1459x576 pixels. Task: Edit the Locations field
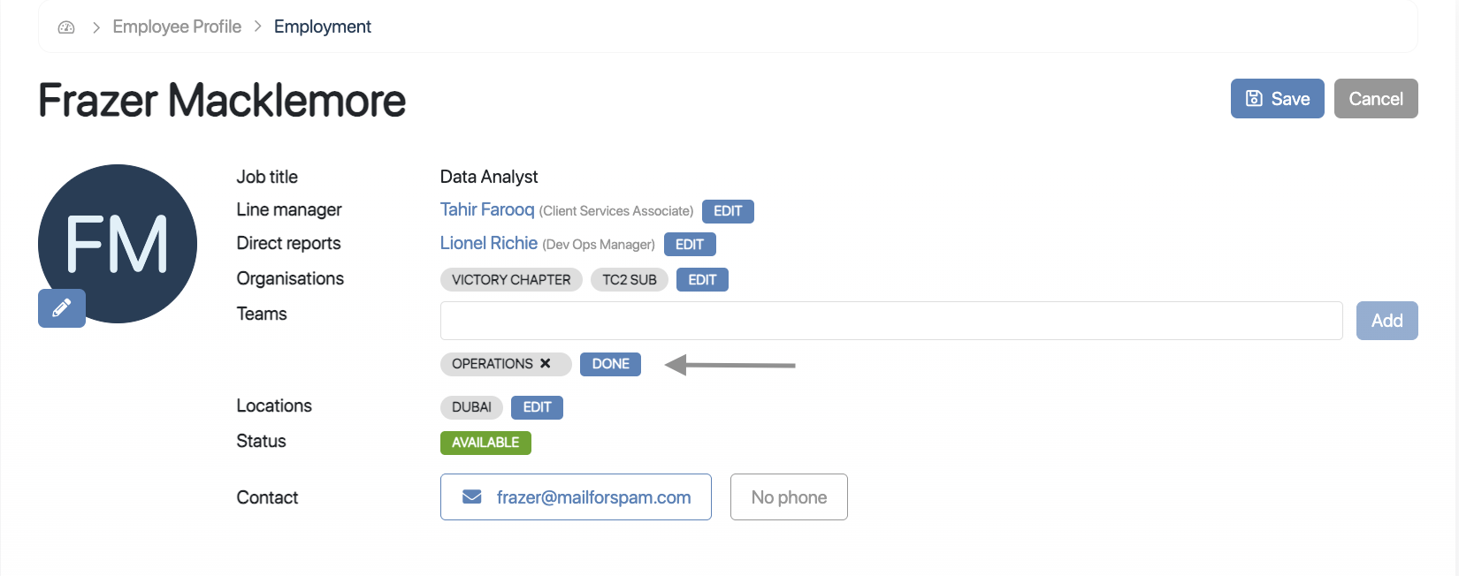(x=537, y=407)
